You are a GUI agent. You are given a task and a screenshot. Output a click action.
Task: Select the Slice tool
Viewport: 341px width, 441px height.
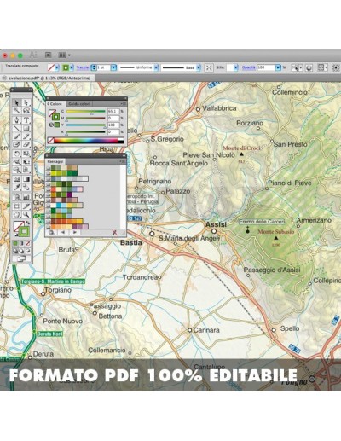pyautogui.click(x=26, y=206)
